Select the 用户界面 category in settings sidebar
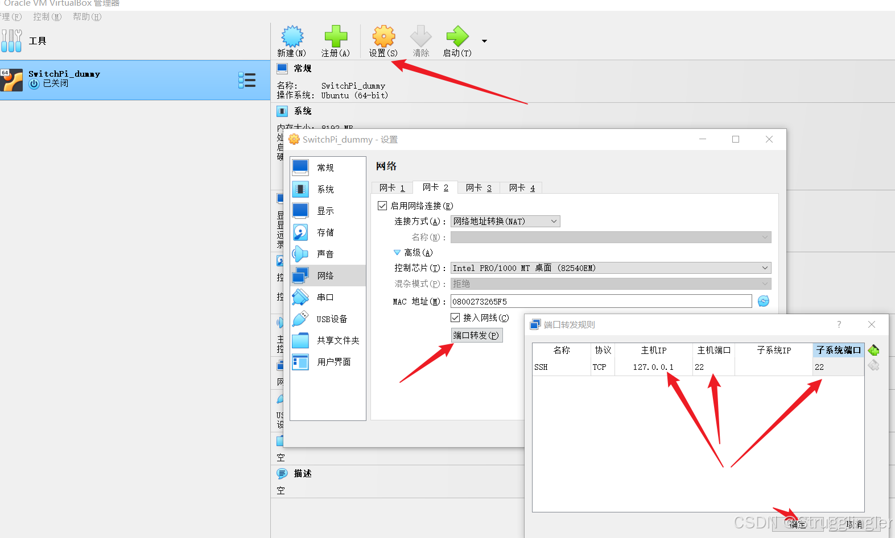Image resolution: width=895 pixels, height=538 pixels. pos(328,362)
